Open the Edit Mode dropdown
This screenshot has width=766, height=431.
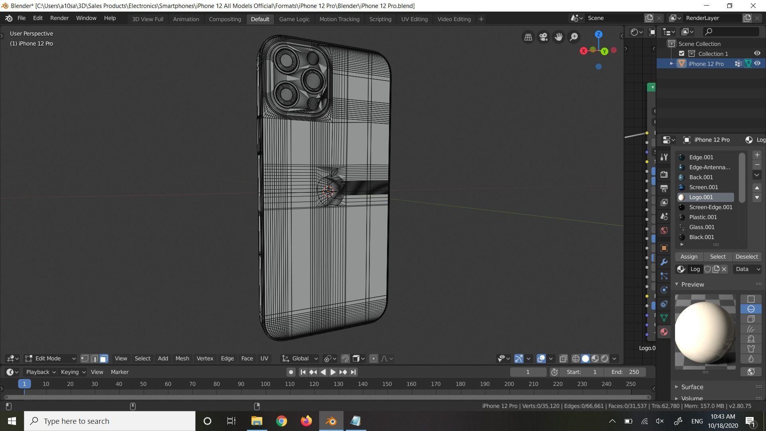tap(50, 358)
